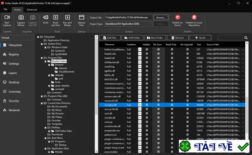Click scroll-down arrow of folder tree

pyautogui.click(x=96, y=151)
